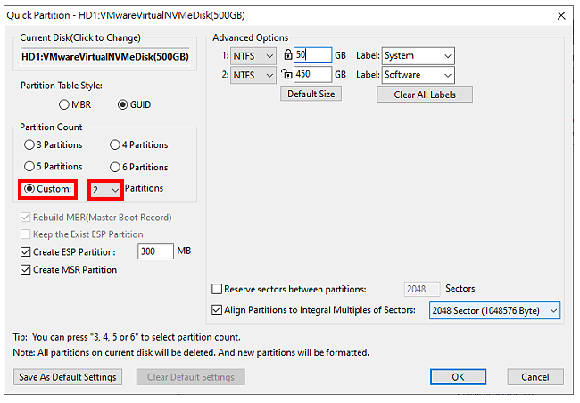
Task: Choose 3 Partitions option
Action: [x=54, y=144]
